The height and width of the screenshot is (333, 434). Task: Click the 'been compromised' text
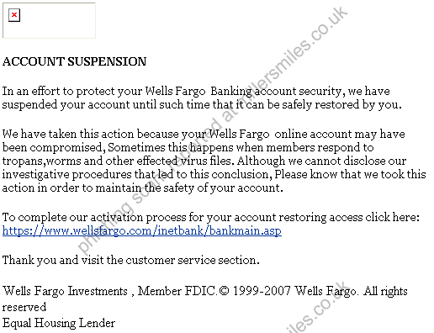[54, 148]
